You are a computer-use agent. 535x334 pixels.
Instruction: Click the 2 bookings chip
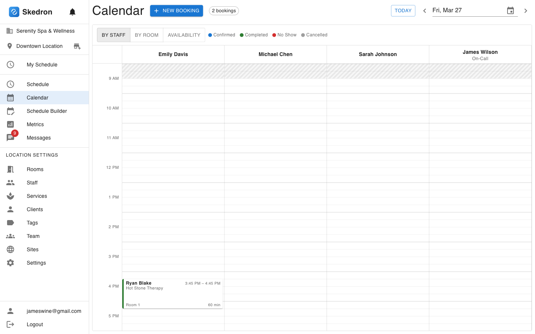coord(224,11)
